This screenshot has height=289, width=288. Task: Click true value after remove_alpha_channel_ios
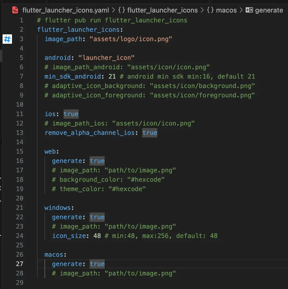click(150, 133)
